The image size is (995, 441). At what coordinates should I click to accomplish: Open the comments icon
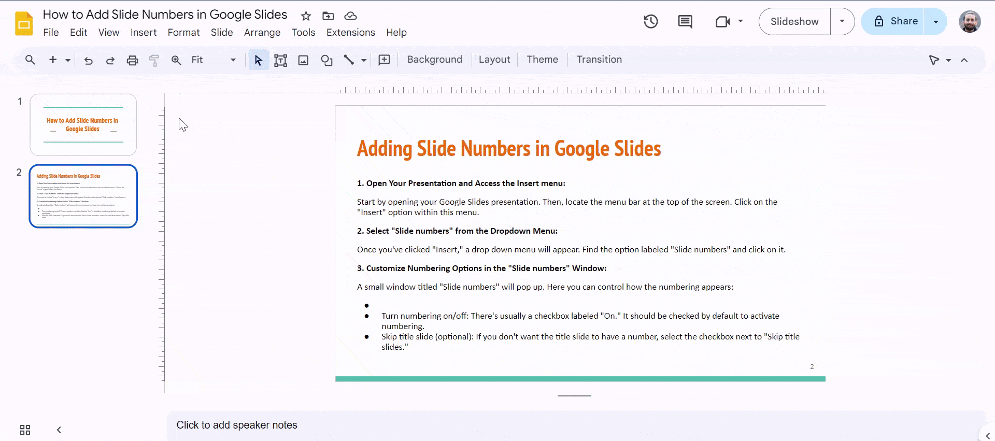685,21
